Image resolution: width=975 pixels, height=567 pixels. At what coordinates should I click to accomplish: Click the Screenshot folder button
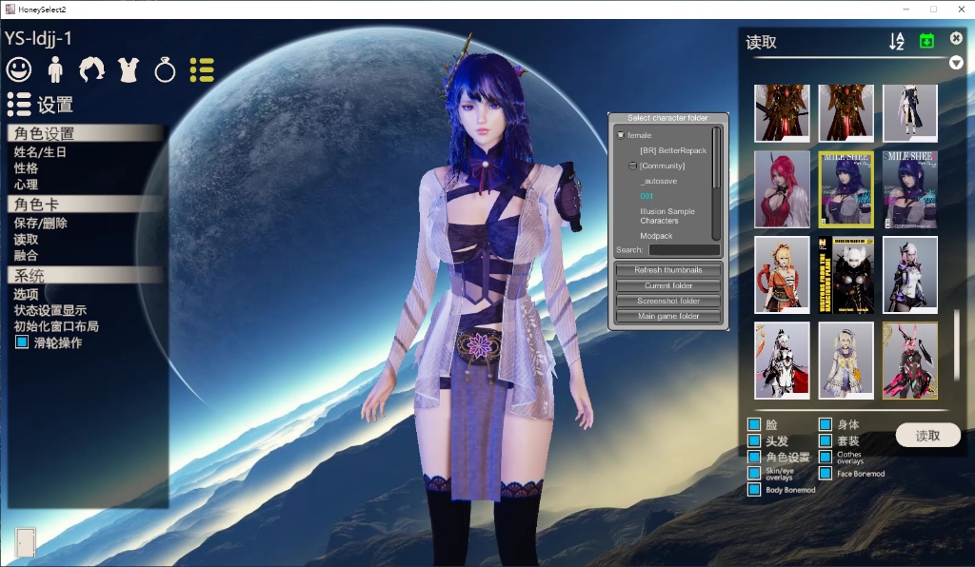(667, 301)
